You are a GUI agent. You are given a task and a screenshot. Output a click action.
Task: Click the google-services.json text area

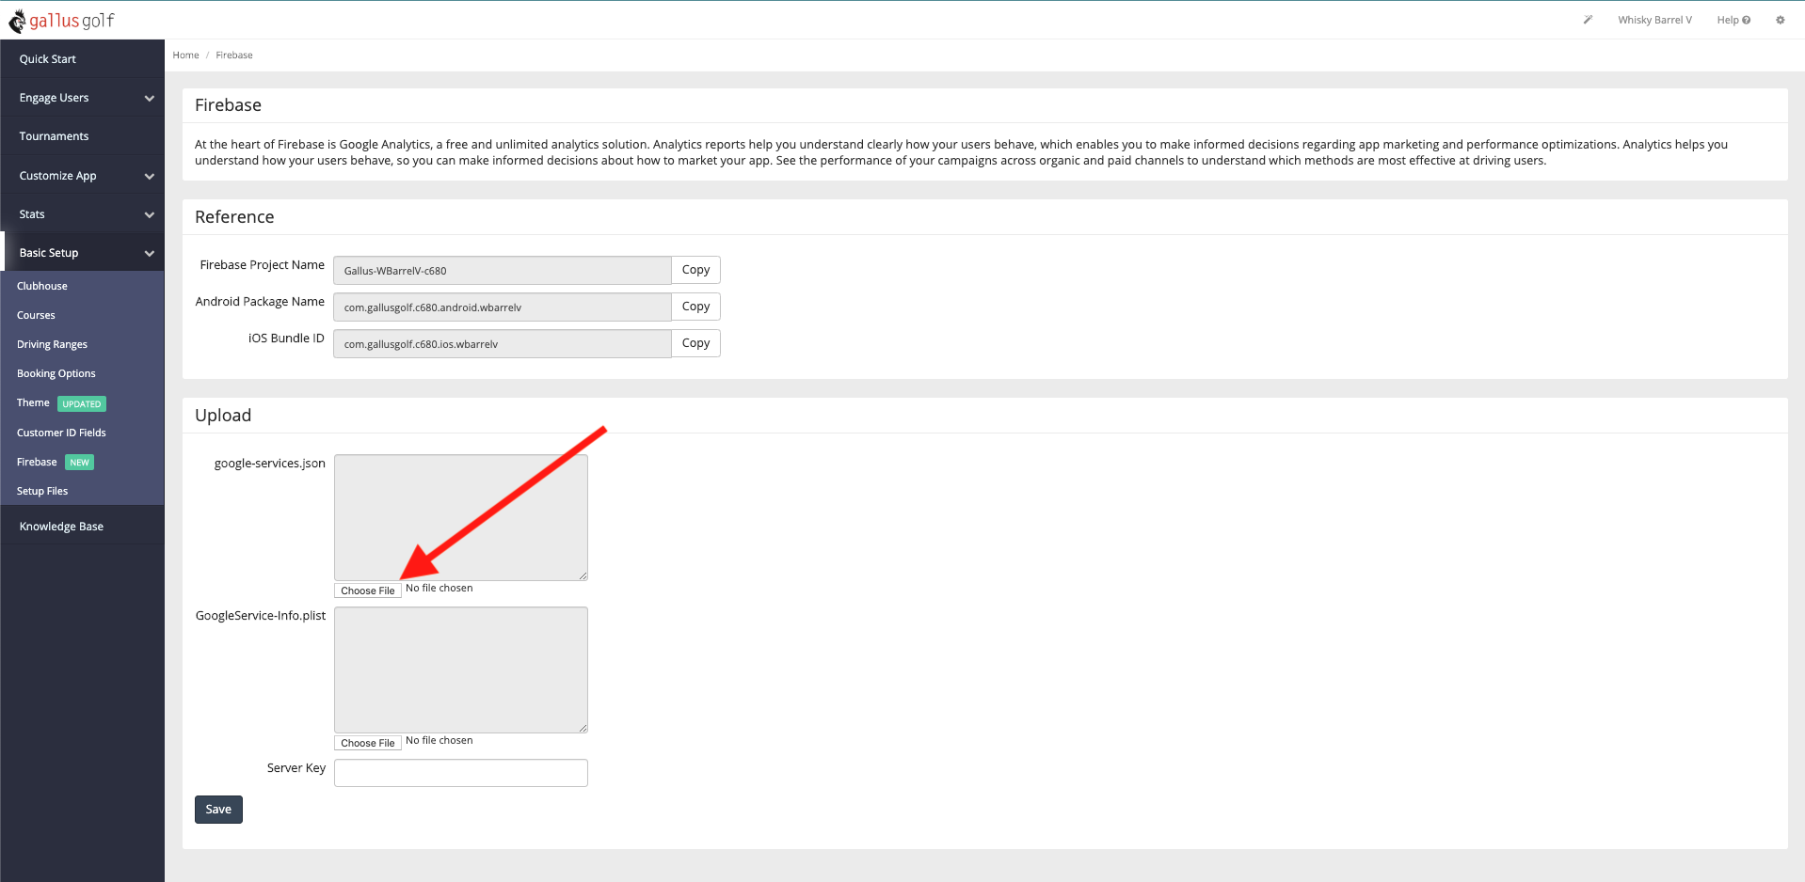tap(461, 517)
